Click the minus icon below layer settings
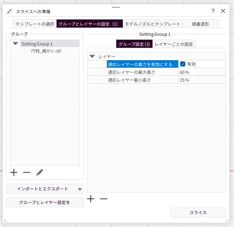The height and width of the screenshot is (227, 234). 103,199
